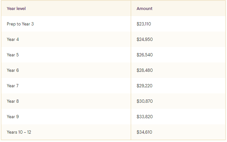Select the $30,870 amount
This screenshot has width=227, height=142.
(x=145, y=101)
